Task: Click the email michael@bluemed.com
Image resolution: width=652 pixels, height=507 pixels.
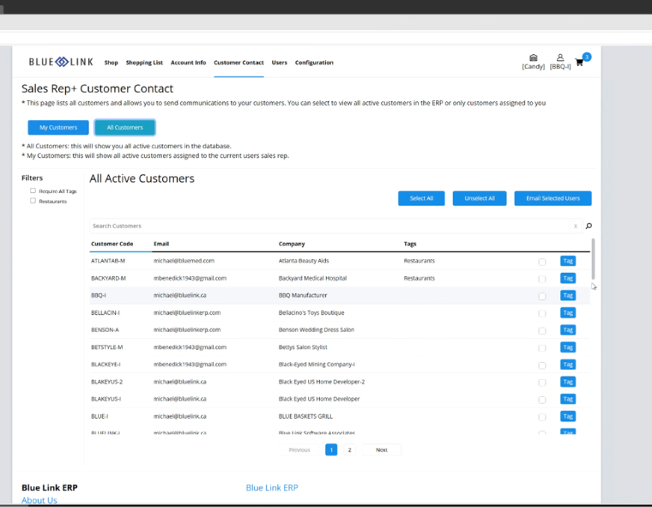Action: click(x=184, y=261)
